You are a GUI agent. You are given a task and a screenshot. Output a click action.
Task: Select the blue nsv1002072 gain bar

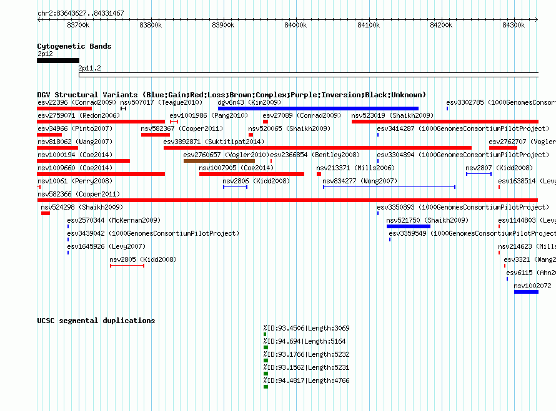526,292
